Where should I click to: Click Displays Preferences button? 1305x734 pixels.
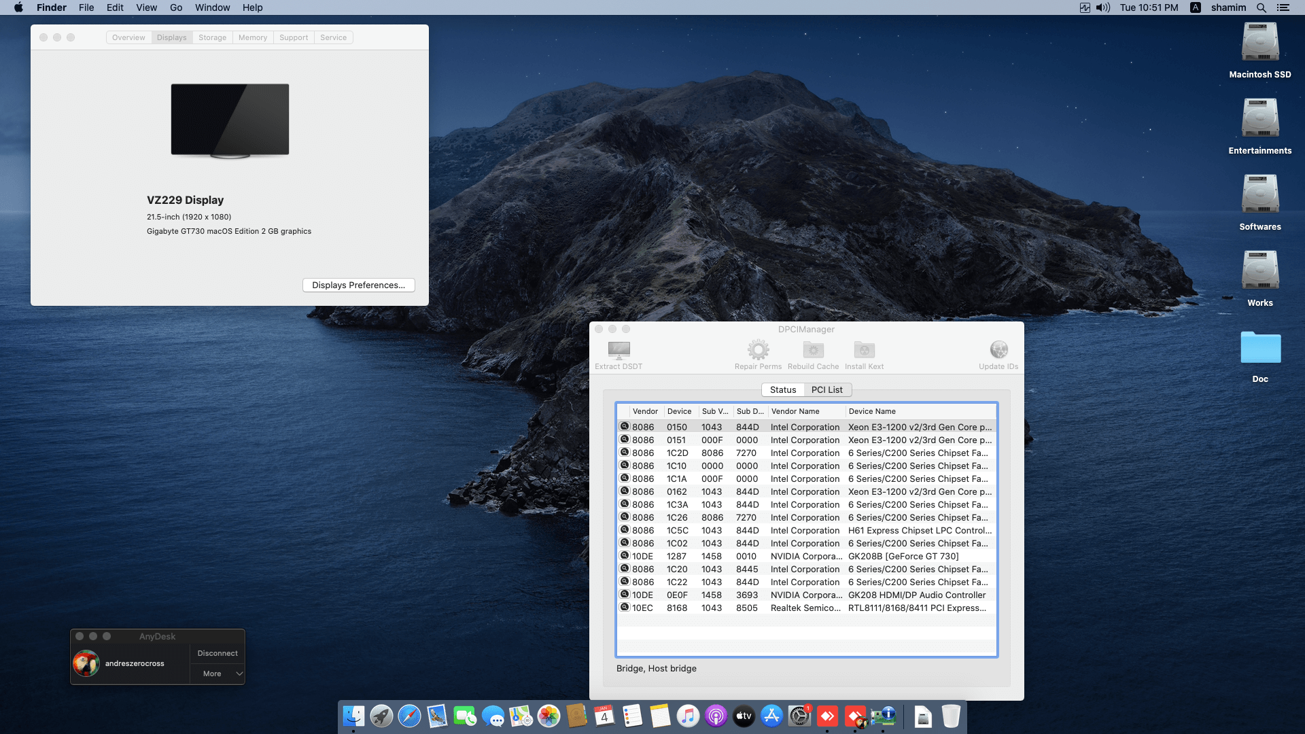tap(358, 285)
